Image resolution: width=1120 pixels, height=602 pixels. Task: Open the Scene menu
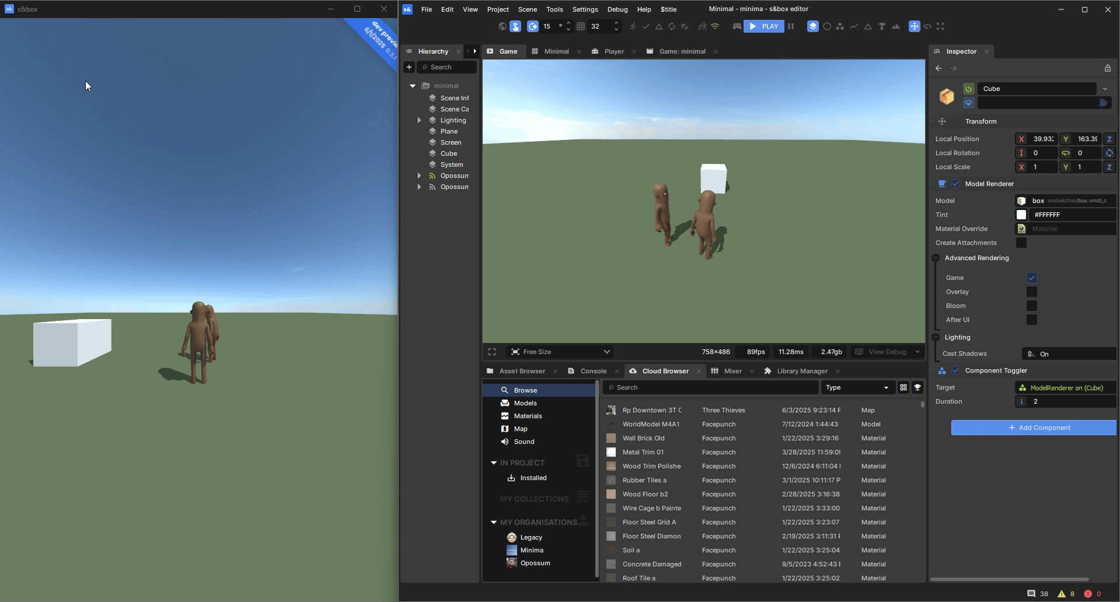pos(527,9)
